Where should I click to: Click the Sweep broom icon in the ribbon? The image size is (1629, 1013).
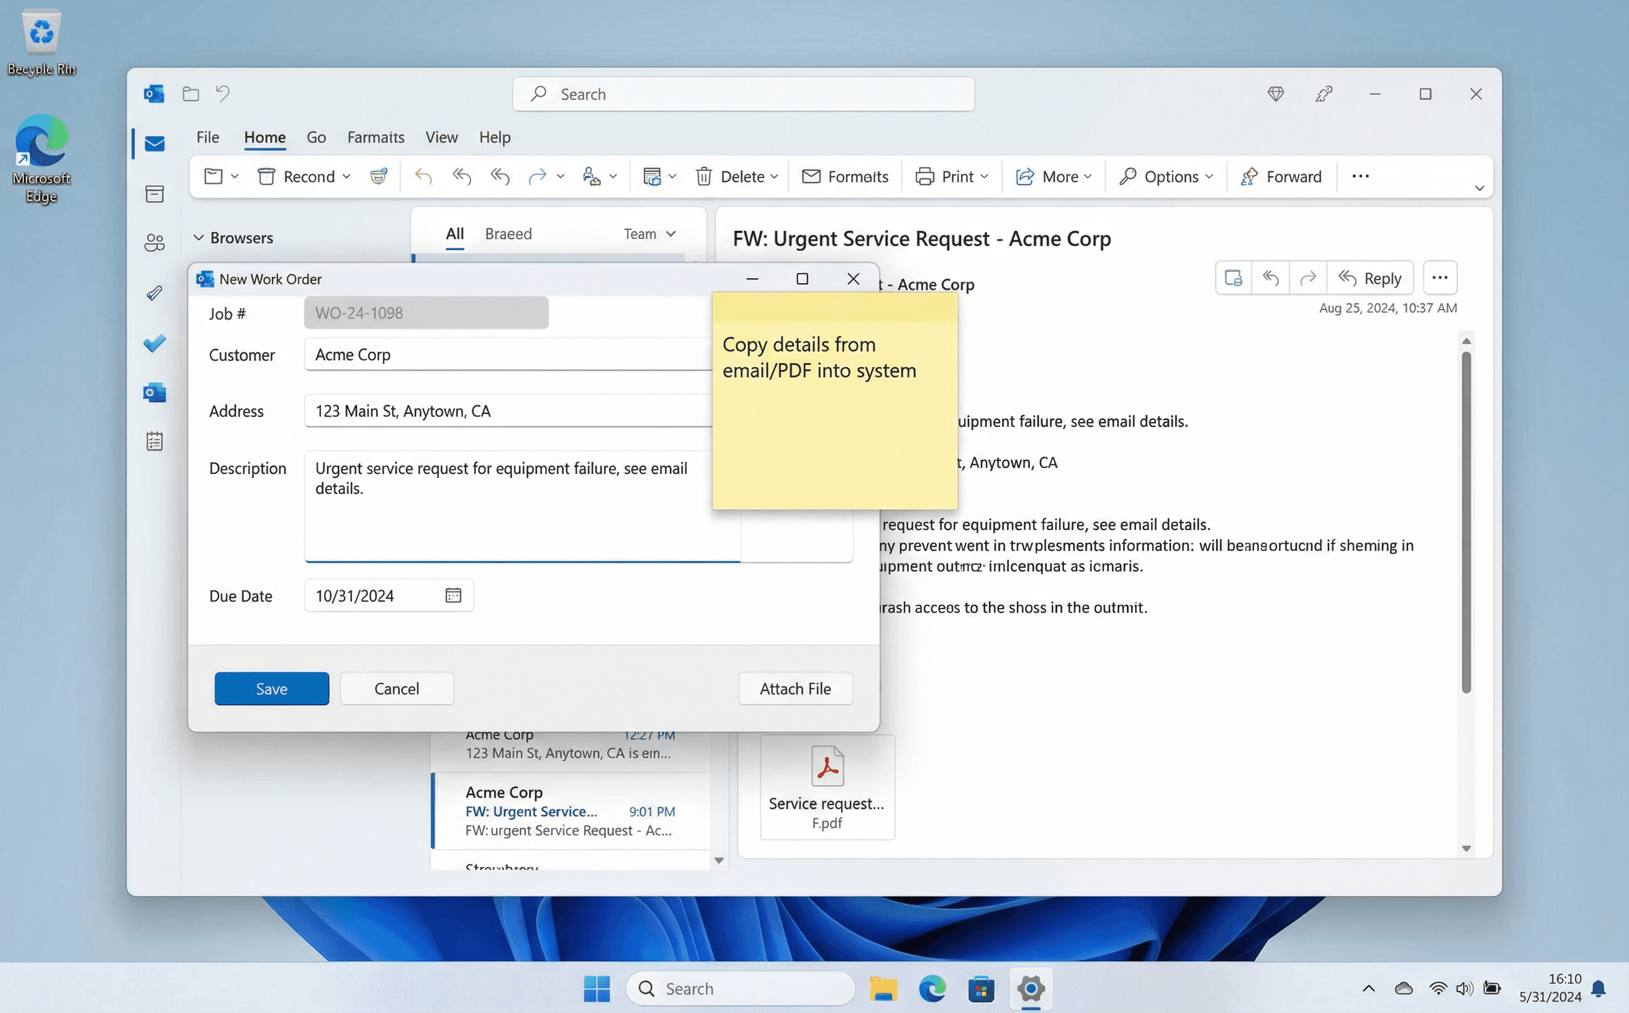379,176
